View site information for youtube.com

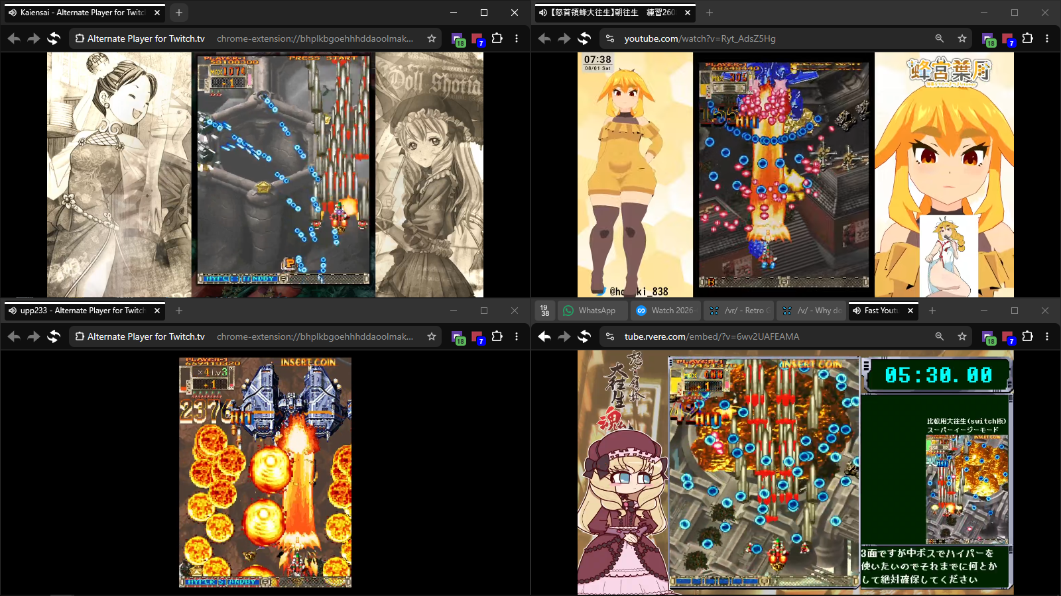(x=610, y=38)
